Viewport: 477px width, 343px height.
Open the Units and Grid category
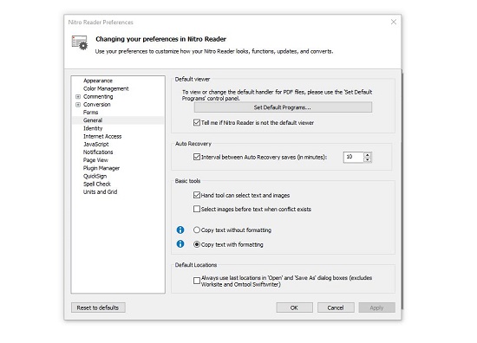[x=100, y=191]
